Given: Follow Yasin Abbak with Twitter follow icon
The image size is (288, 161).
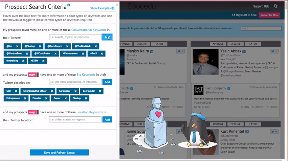Looking at the screenshot, I should coord(274,51).
